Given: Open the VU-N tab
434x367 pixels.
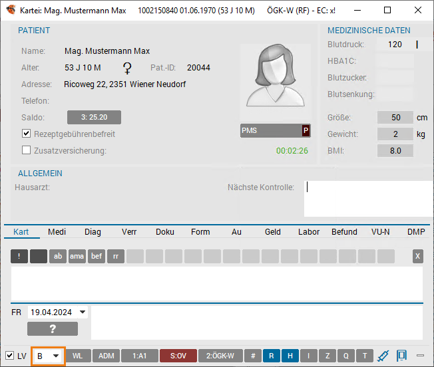Looking at the screenshot, I should point(380,231).
